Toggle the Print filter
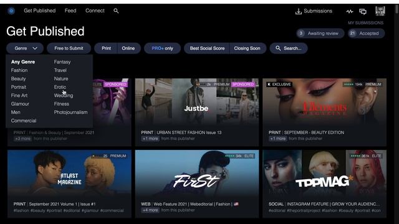399x224 pixels. pos(106,49)
